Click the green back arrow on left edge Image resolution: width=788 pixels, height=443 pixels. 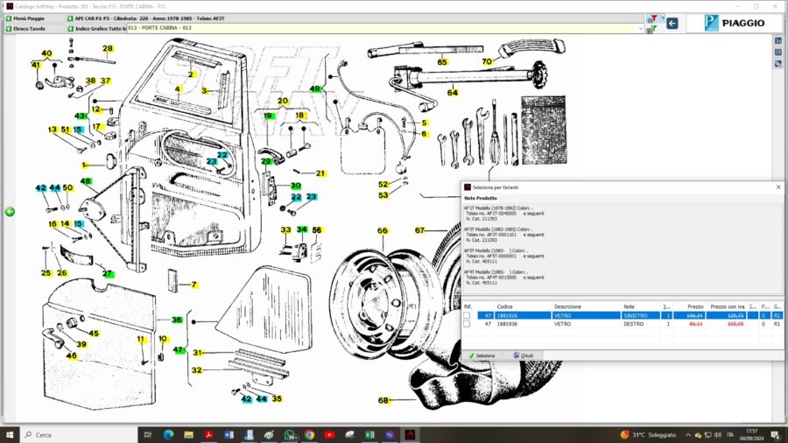tap(10, 211)
